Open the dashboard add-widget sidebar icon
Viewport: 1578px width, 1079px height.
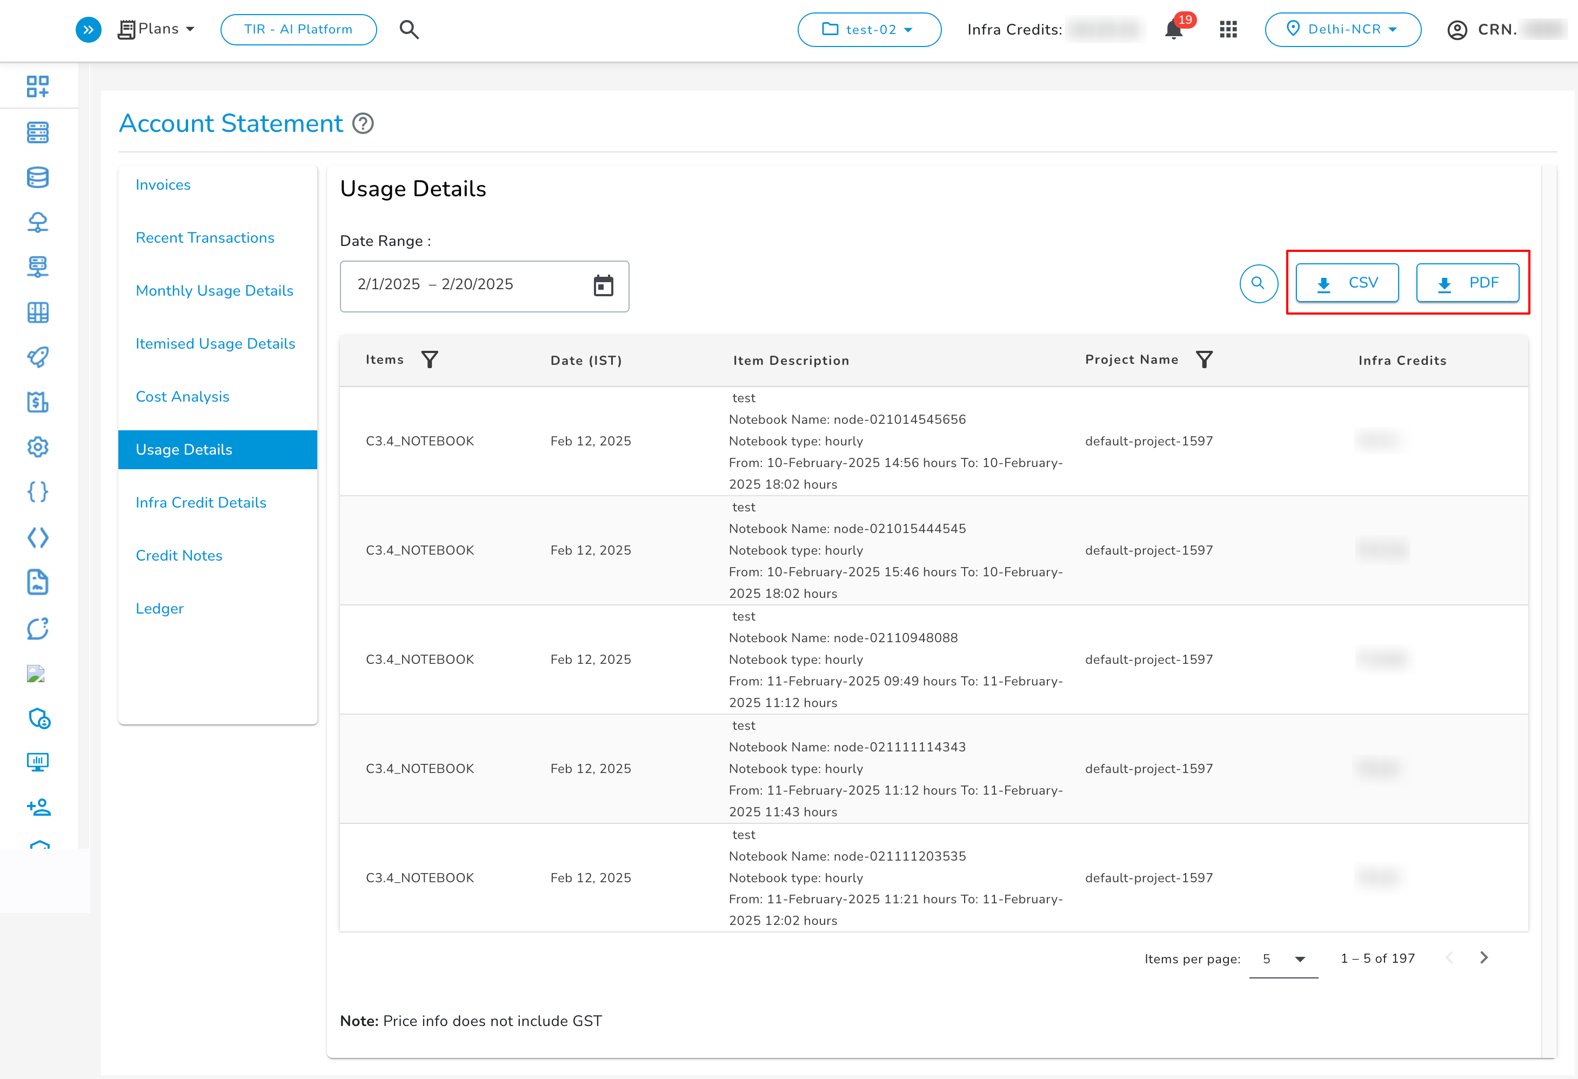point(38,86)
